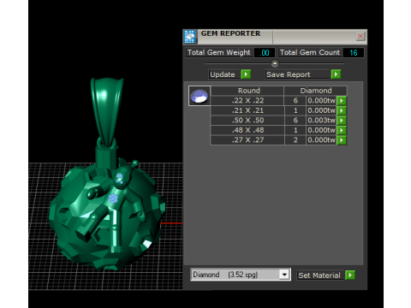Screen dimensions: 411x308
Task: Click the green arrow for the .21 X .21 row
Action: (342, 110)
